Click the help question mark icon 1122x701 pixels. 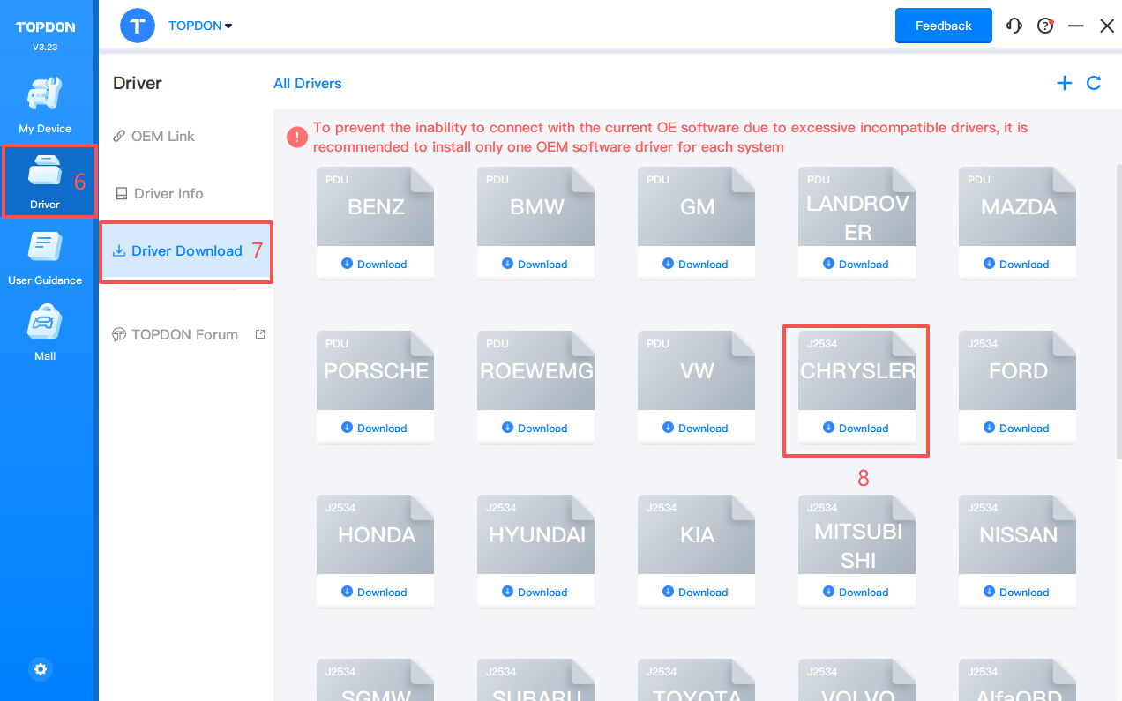1045,26
